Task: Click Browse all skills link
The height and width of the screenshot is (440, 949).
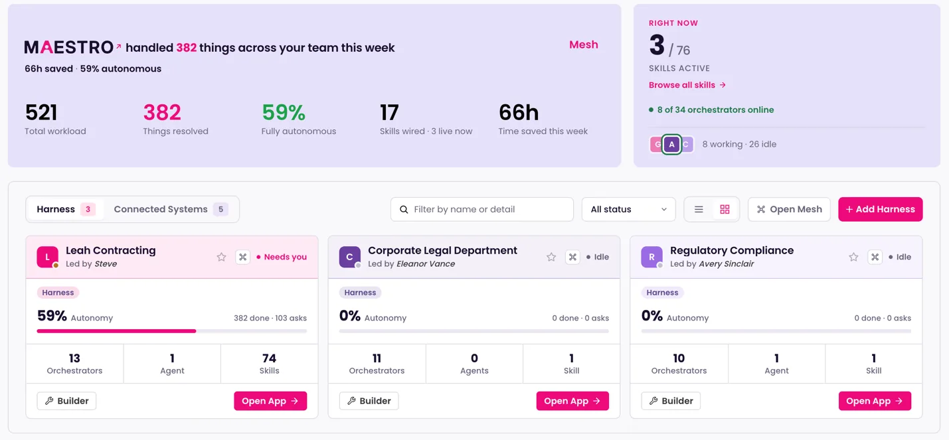Action: [x=687, y=85]
